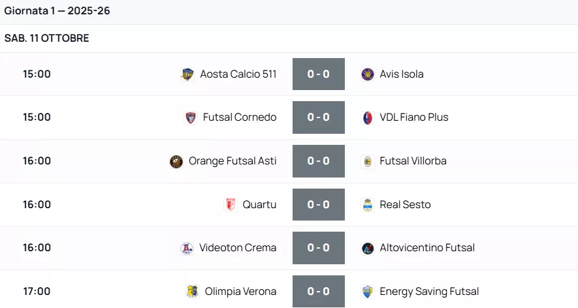The height and width of the screenshot is (308, 578).
Task: Click the Avis Isola team crest
Action: pyautogui.click(x=368, y=74)
